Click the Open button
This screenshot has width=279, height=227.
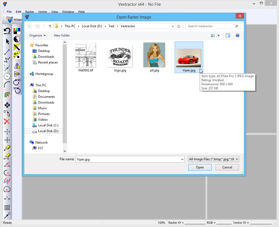[200, 167]
